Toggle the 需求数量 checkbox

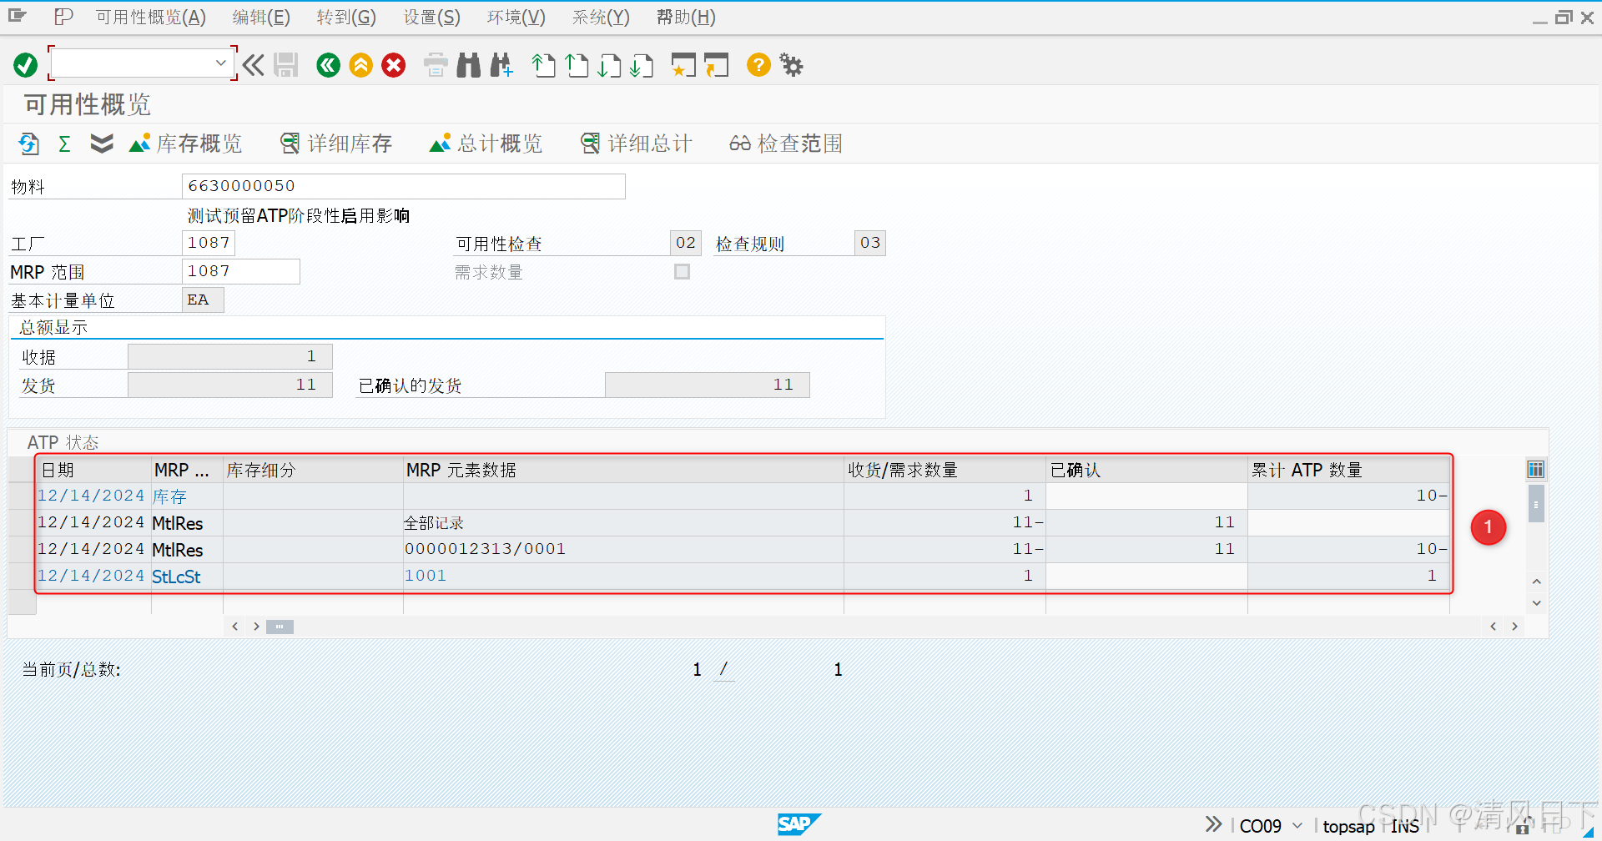click(682, 271)
